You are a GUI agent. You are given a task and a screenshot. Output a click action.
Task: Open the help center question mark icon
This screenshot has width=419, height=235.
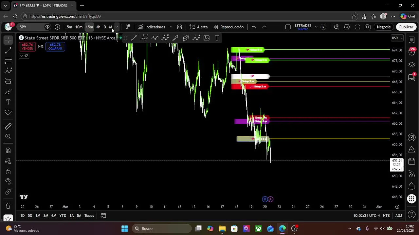coord(412,214)
